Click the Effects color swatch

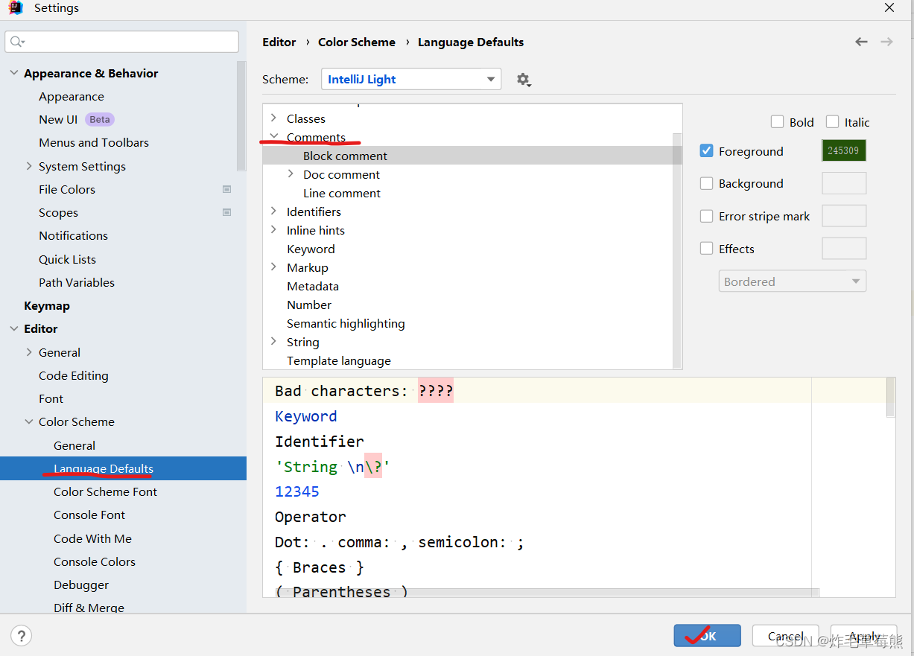point(844,249)
